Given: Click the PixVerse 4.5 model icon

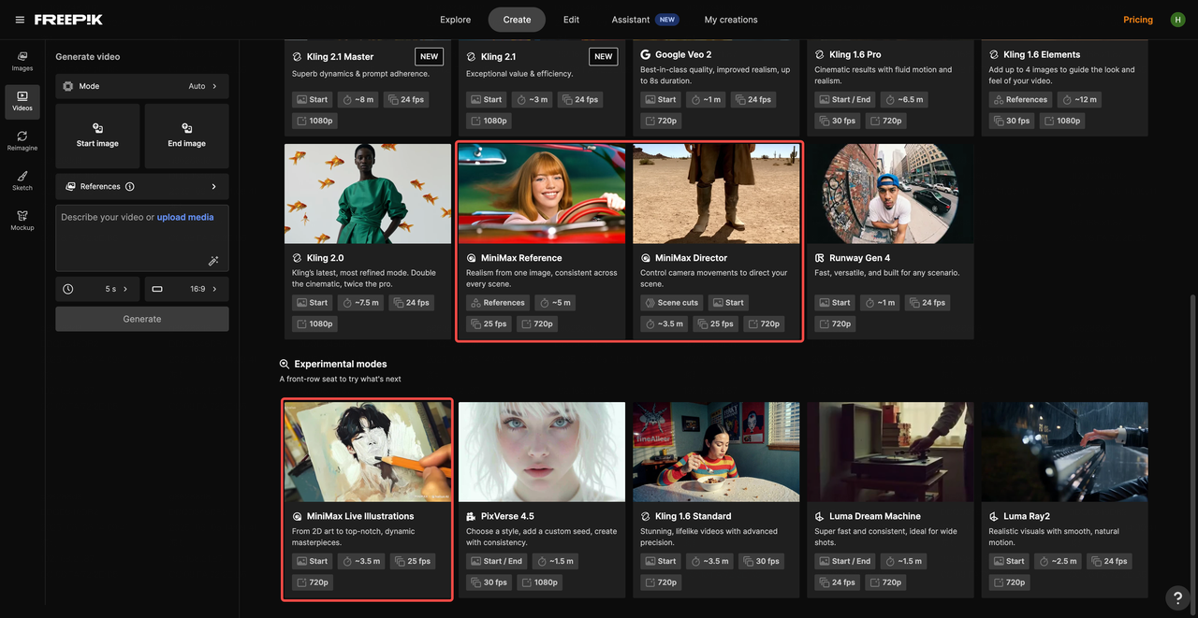Looking at the screenshot, I should point(472,516).
